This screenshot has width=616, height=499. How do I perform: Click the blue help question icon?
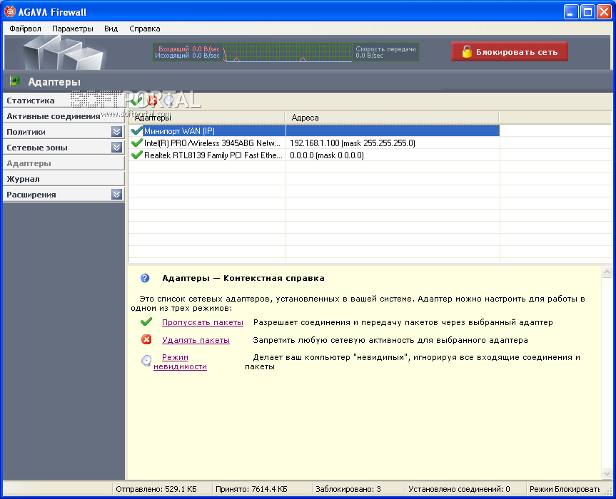pyautogui.click(x=145, y=278)
